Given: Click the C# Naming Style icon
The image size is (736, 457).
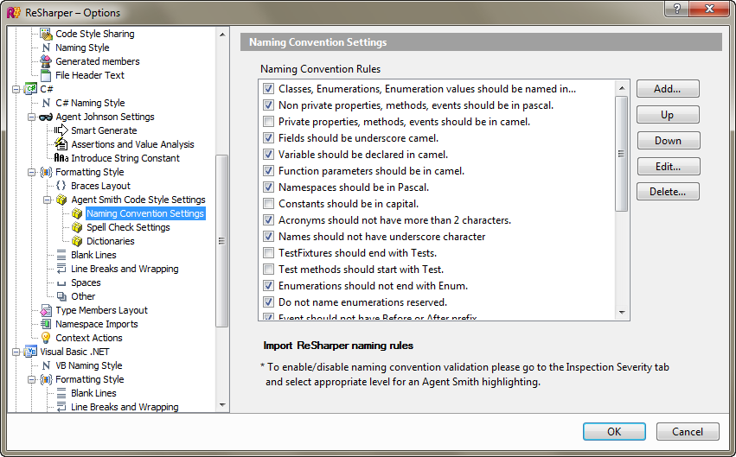Looking at the screenshot, I should (x=46, y=103).
